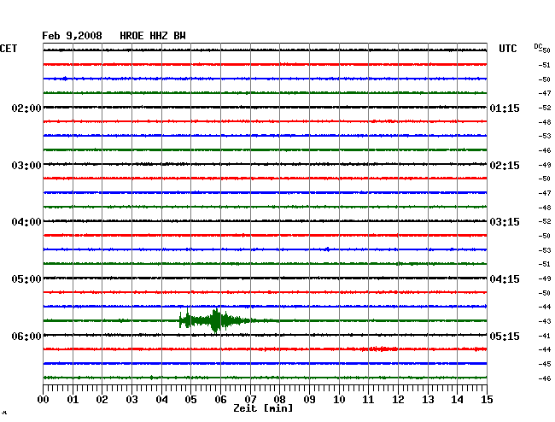Select the 02:15 UTC time label
555x422 pixels.
click(x=505, y=166)
